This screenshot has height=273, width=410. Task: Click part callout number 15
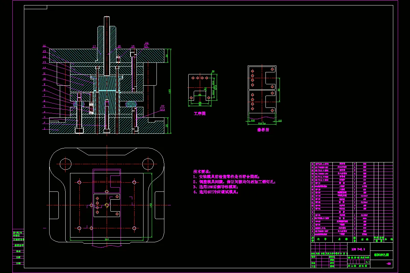point(44,51)
